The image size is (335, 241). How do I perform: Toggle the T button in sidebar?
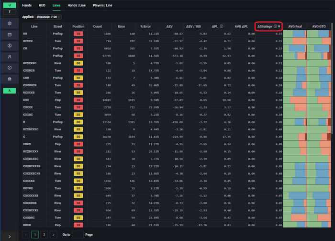coord(10,11)
